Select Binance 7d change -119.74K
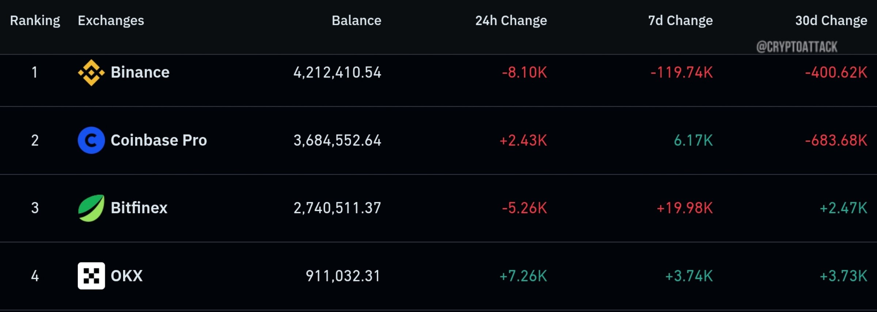The width and height of the screenshot is (877, 312). coord(682,73)
